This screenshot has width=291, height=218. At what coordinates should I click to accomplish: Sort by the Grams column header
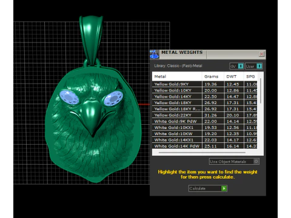[x=213, y=76]
